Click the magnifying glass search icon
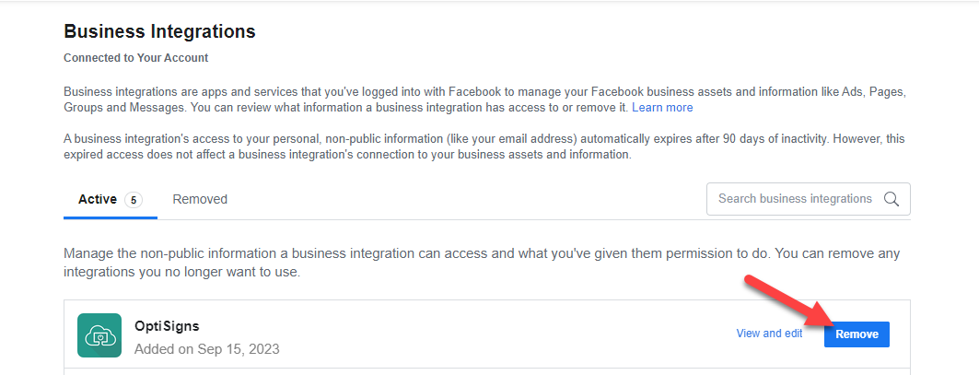The width and height of the screenshot is (979, 375). pyautogui.click(x=891, y=199)
